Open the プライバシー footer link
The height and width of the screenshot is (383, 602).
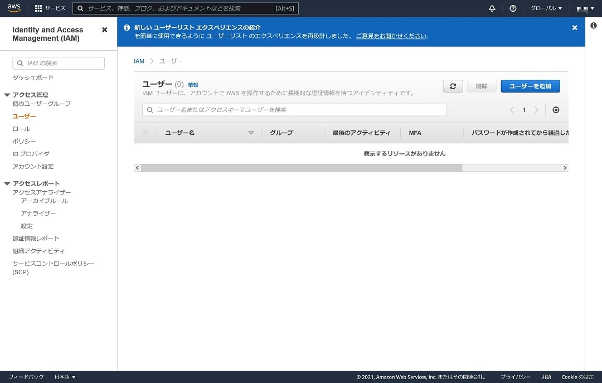(515, 377)
